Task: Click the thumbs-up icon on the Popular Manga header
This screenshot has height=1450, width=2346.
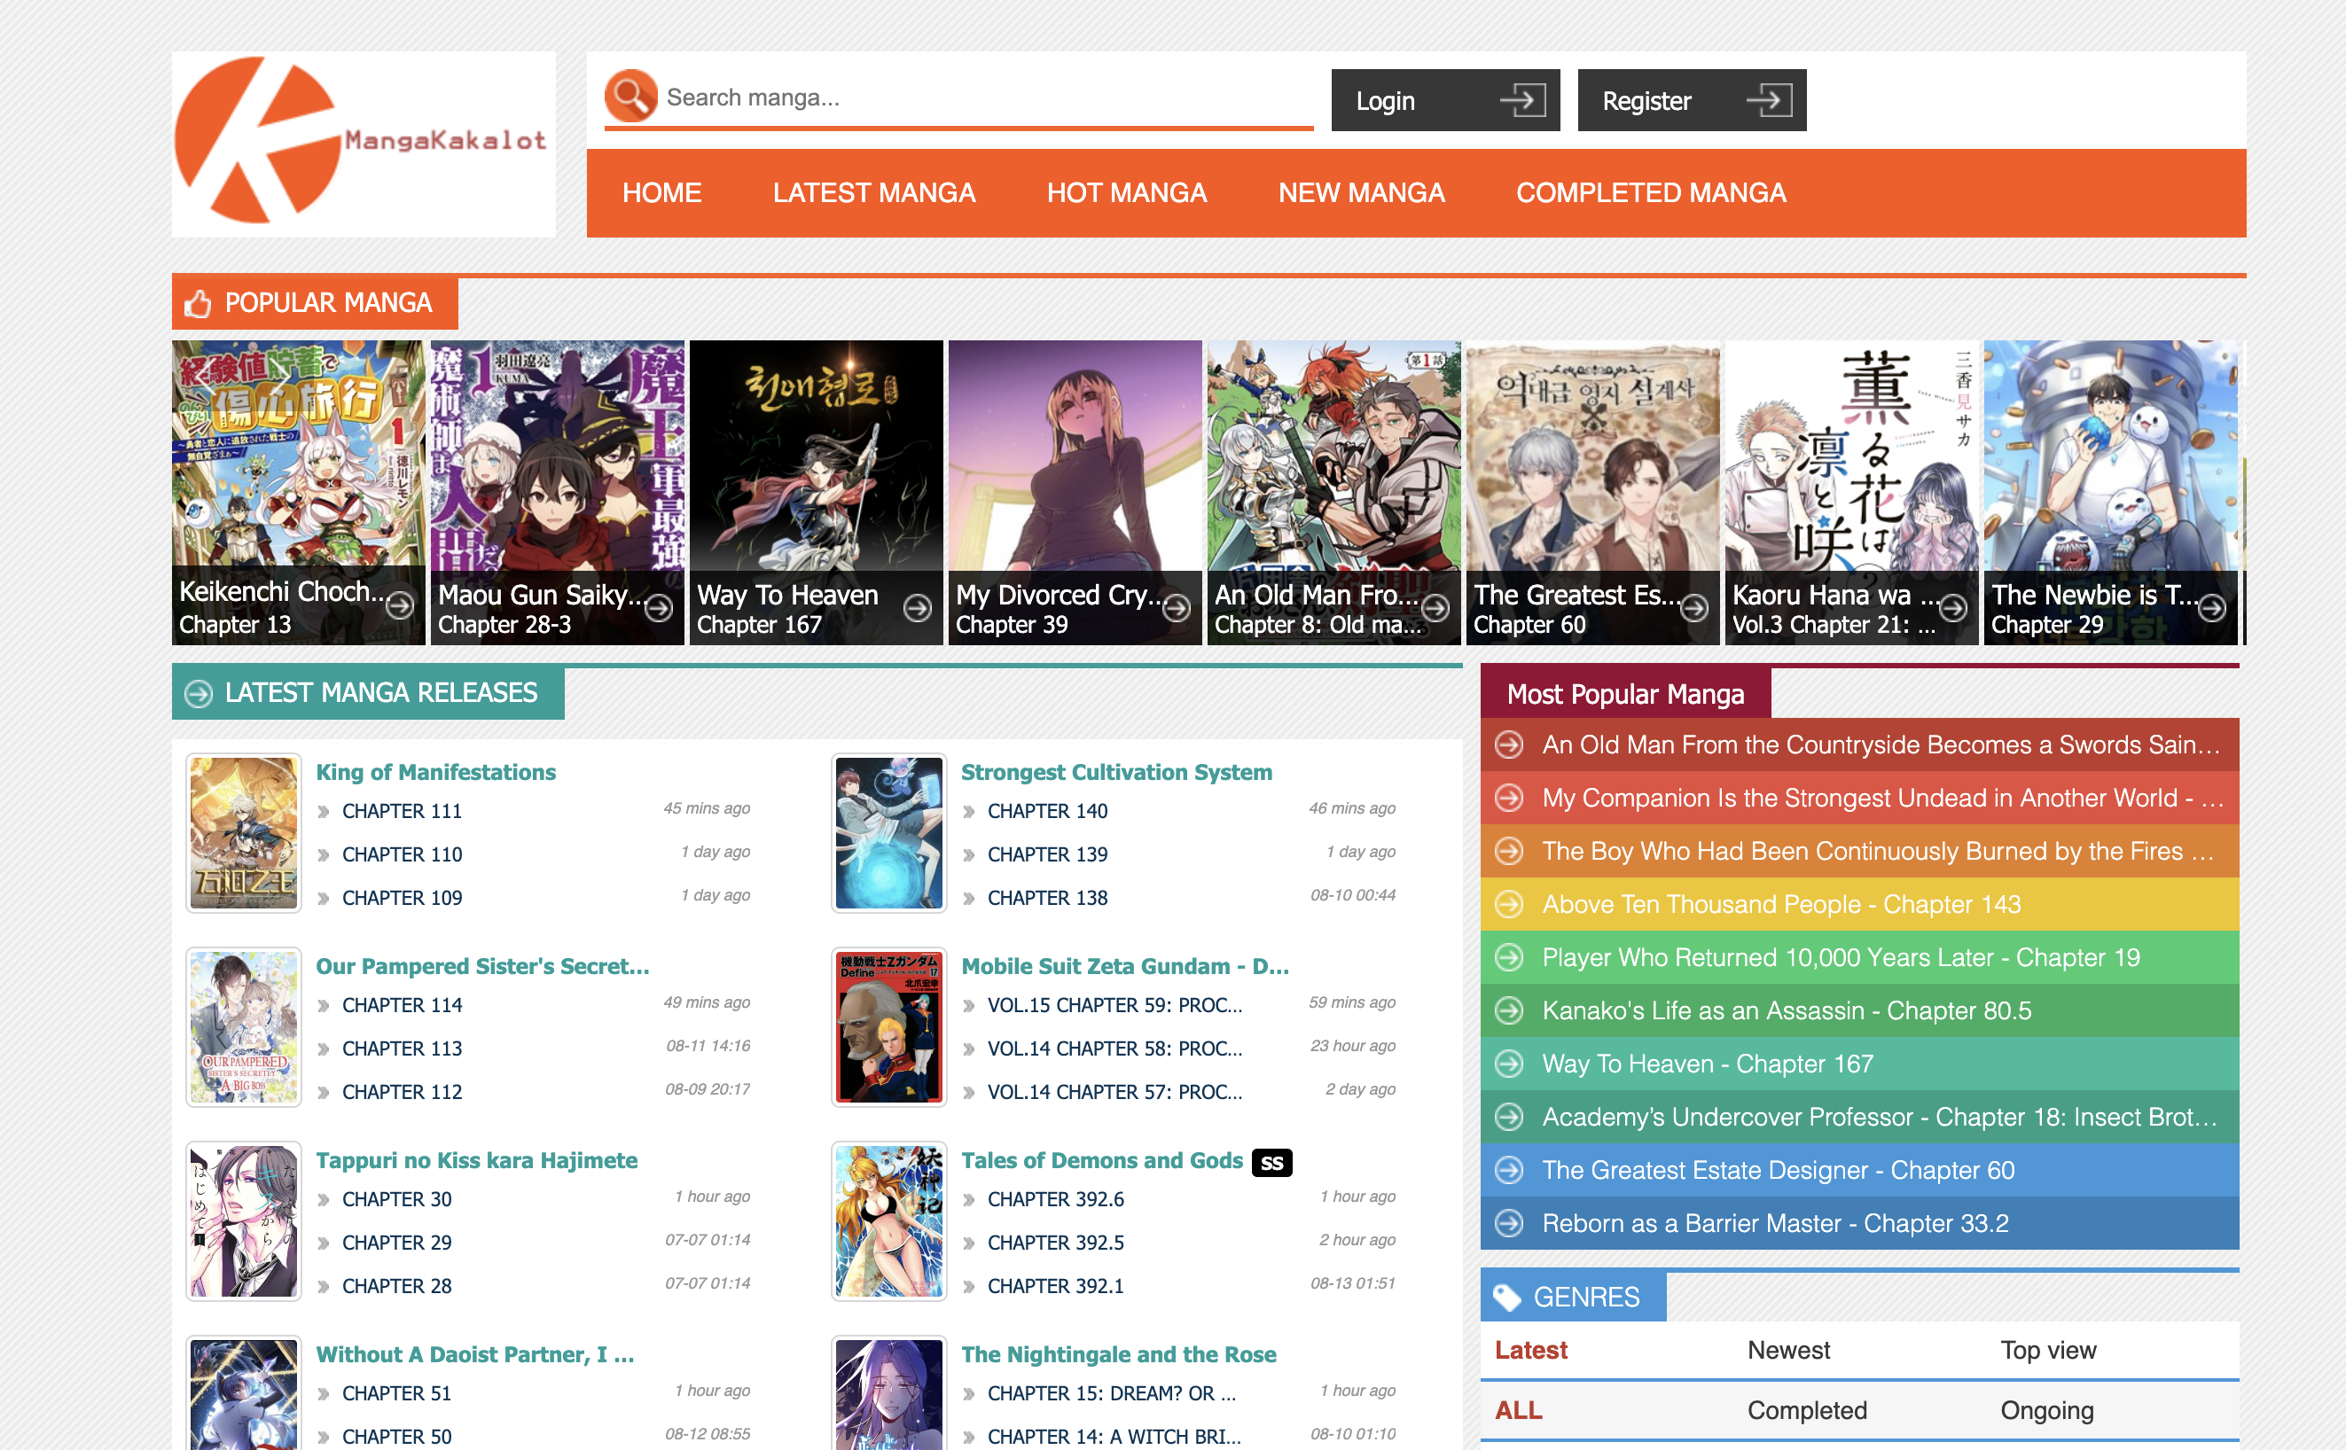Action: coord(198,302)
